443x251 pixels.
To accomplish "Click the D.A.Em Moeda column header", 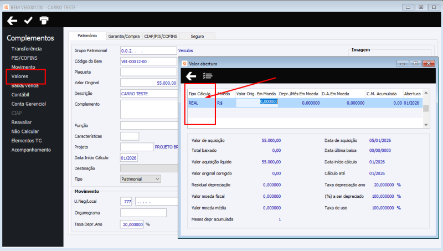I will (x=342, y=94).
